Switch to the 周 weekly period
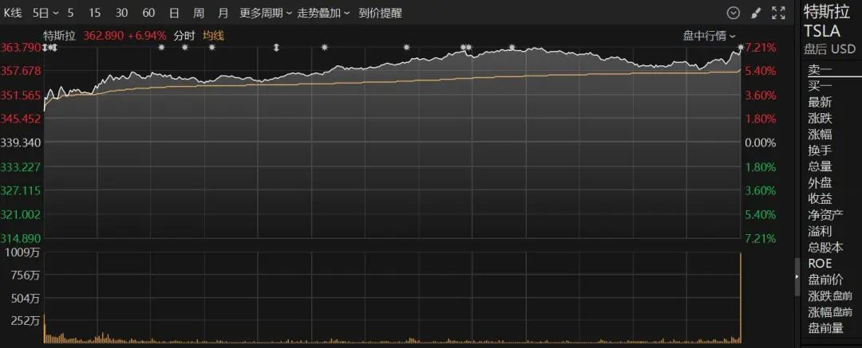 point(199,14)
